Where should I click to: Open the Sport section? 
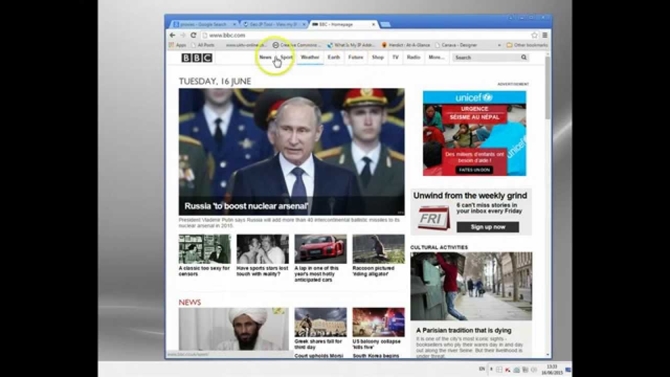[286, 57]
